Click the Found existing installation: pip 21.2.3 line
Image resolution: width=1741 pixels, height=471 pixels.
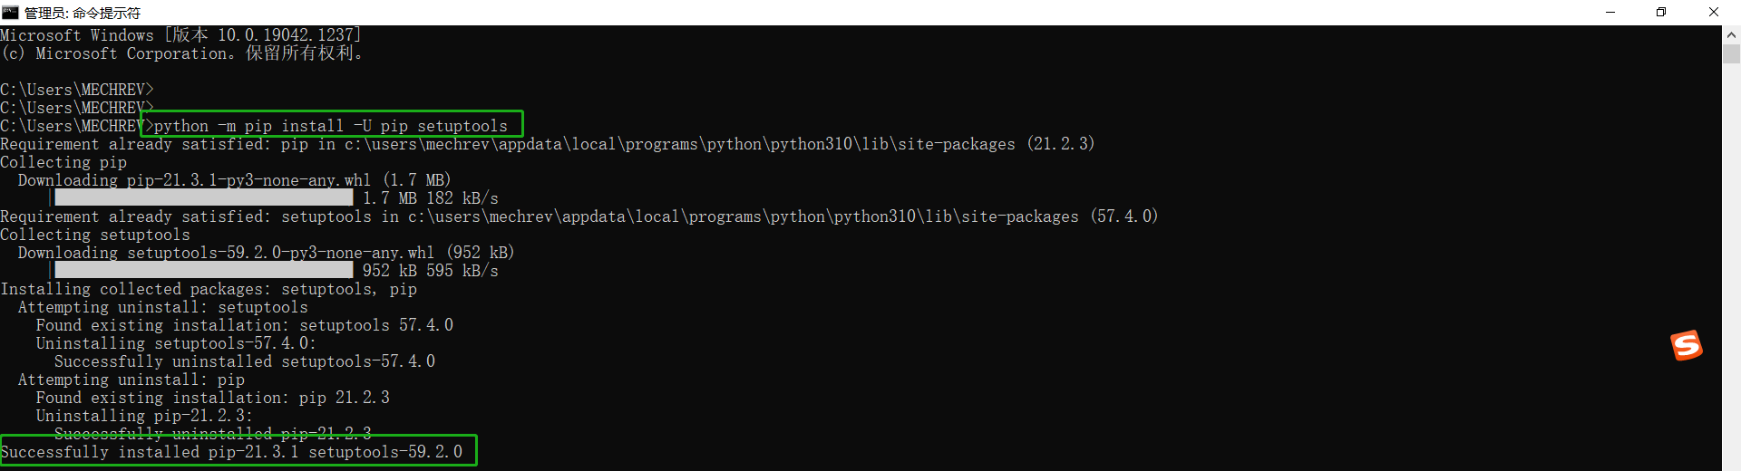point(213,398)
